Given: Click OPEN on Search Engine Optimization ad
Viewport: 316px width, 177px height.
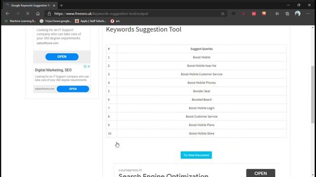Looking at the screenshot, I should pyautogui.click(x=261, y=173).
